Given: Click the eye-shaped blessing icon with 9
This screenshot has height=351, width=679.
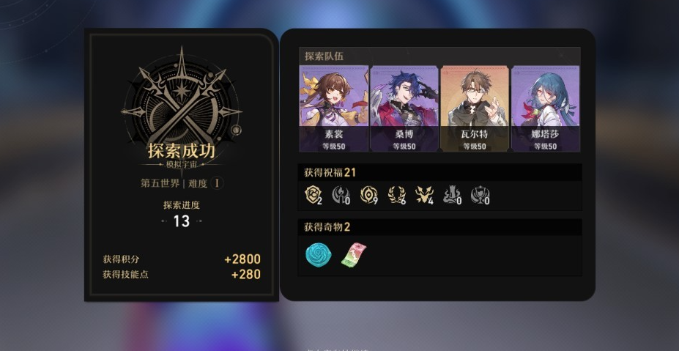Looking at the screenshot, I should pyautogui.click(x=368, y=195).
